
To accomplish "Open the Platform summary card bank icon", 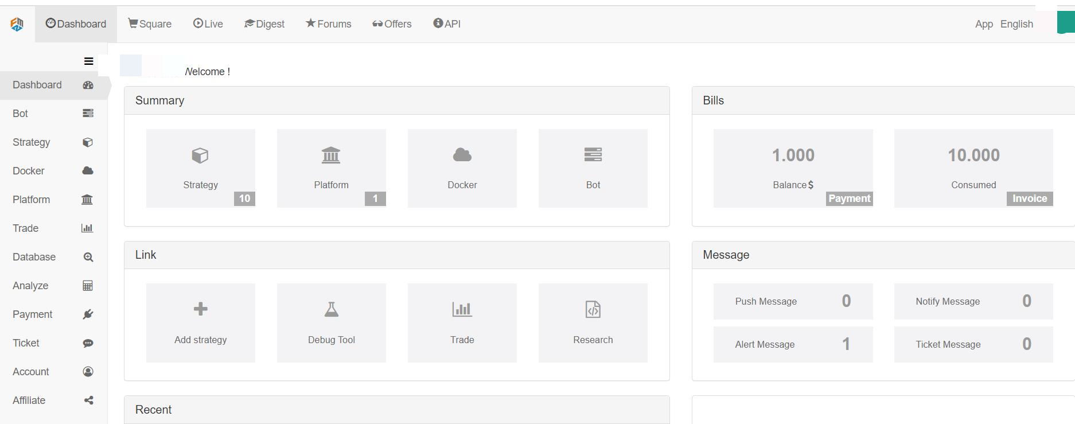I will point(331,155).
